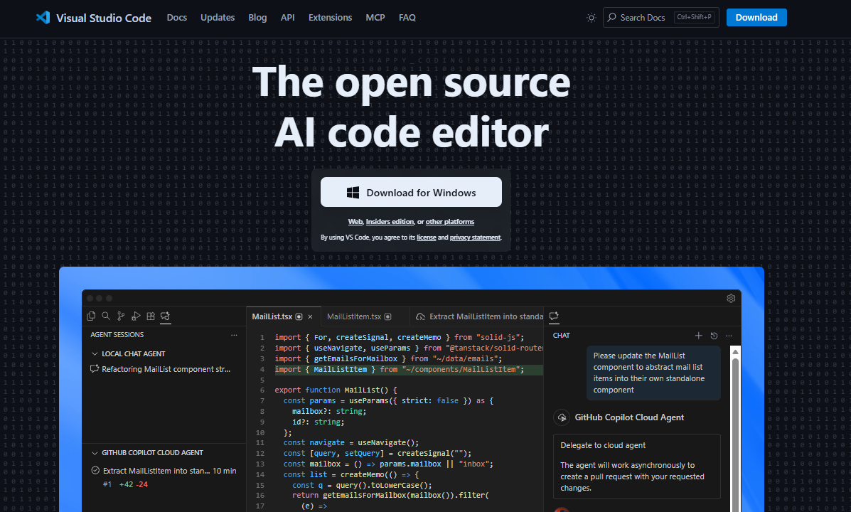Start a new chat with the plus icon
The width and height of the screenshot is (851, 512).
click(x=698, y=336)
